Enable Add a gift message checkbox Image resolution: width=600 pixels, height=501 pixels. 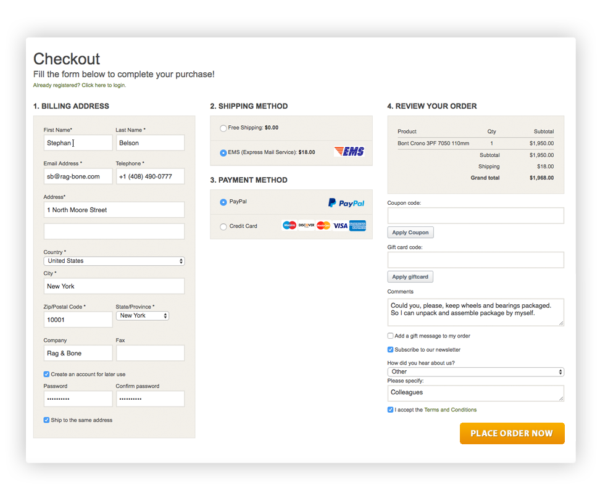(x=390, y=336)
